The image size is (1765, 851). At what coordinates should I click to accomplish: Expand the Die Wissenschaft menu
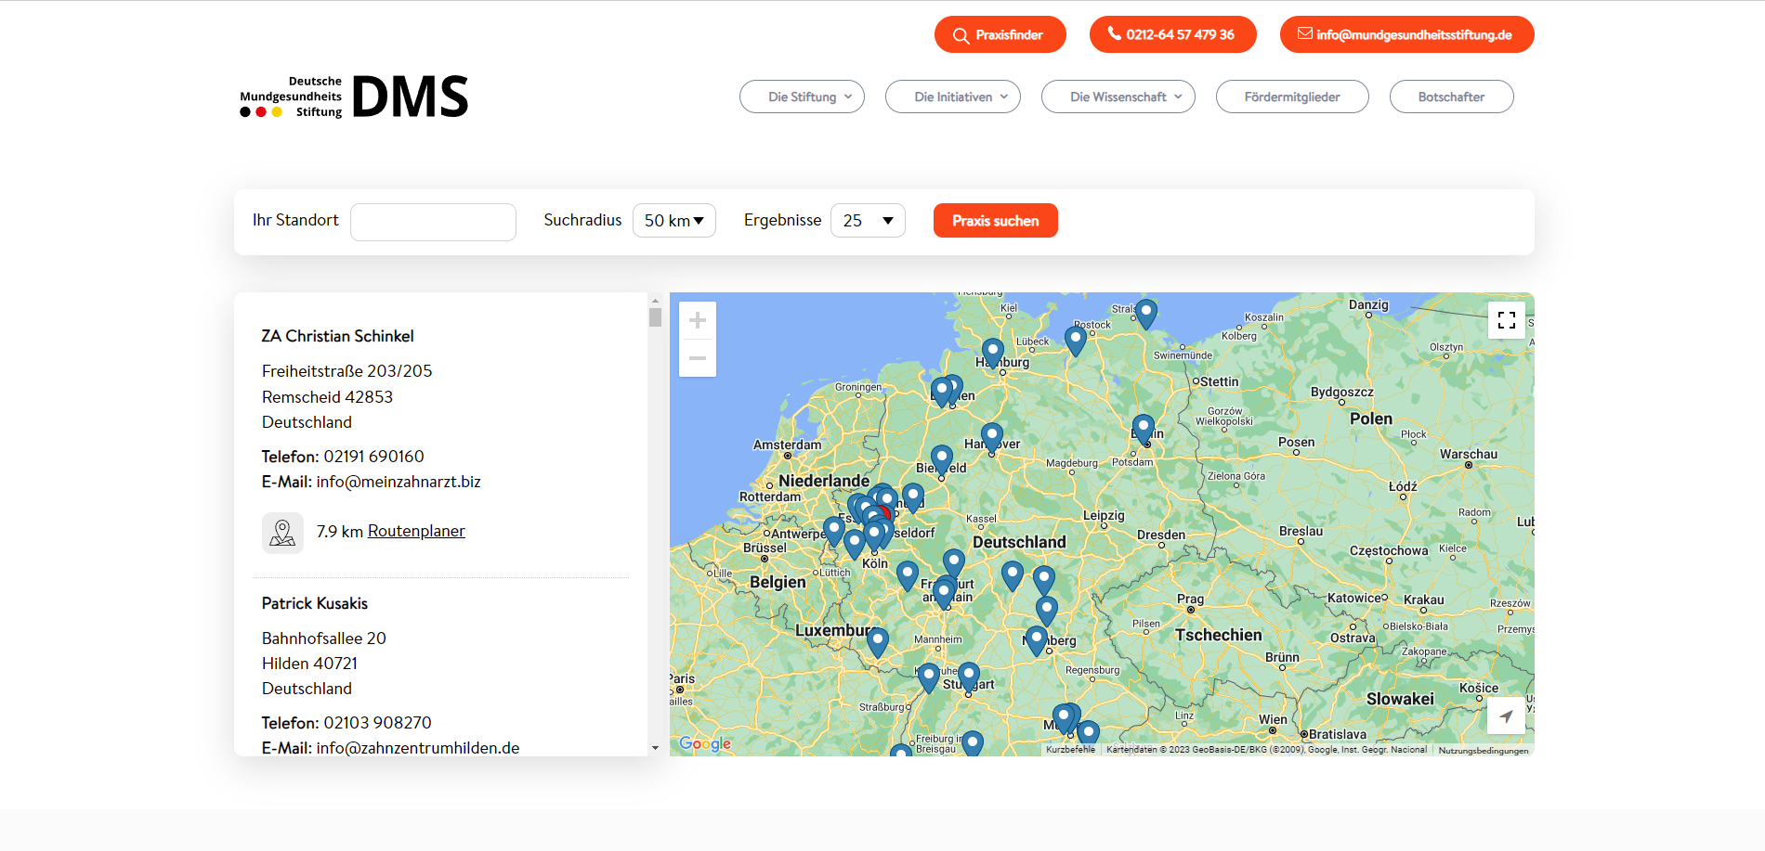pos(1118,97)
